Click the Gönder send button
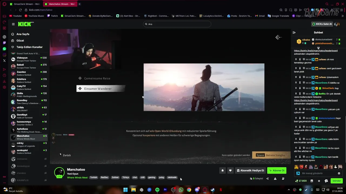The image size is (346, 194). click(337, 181)
